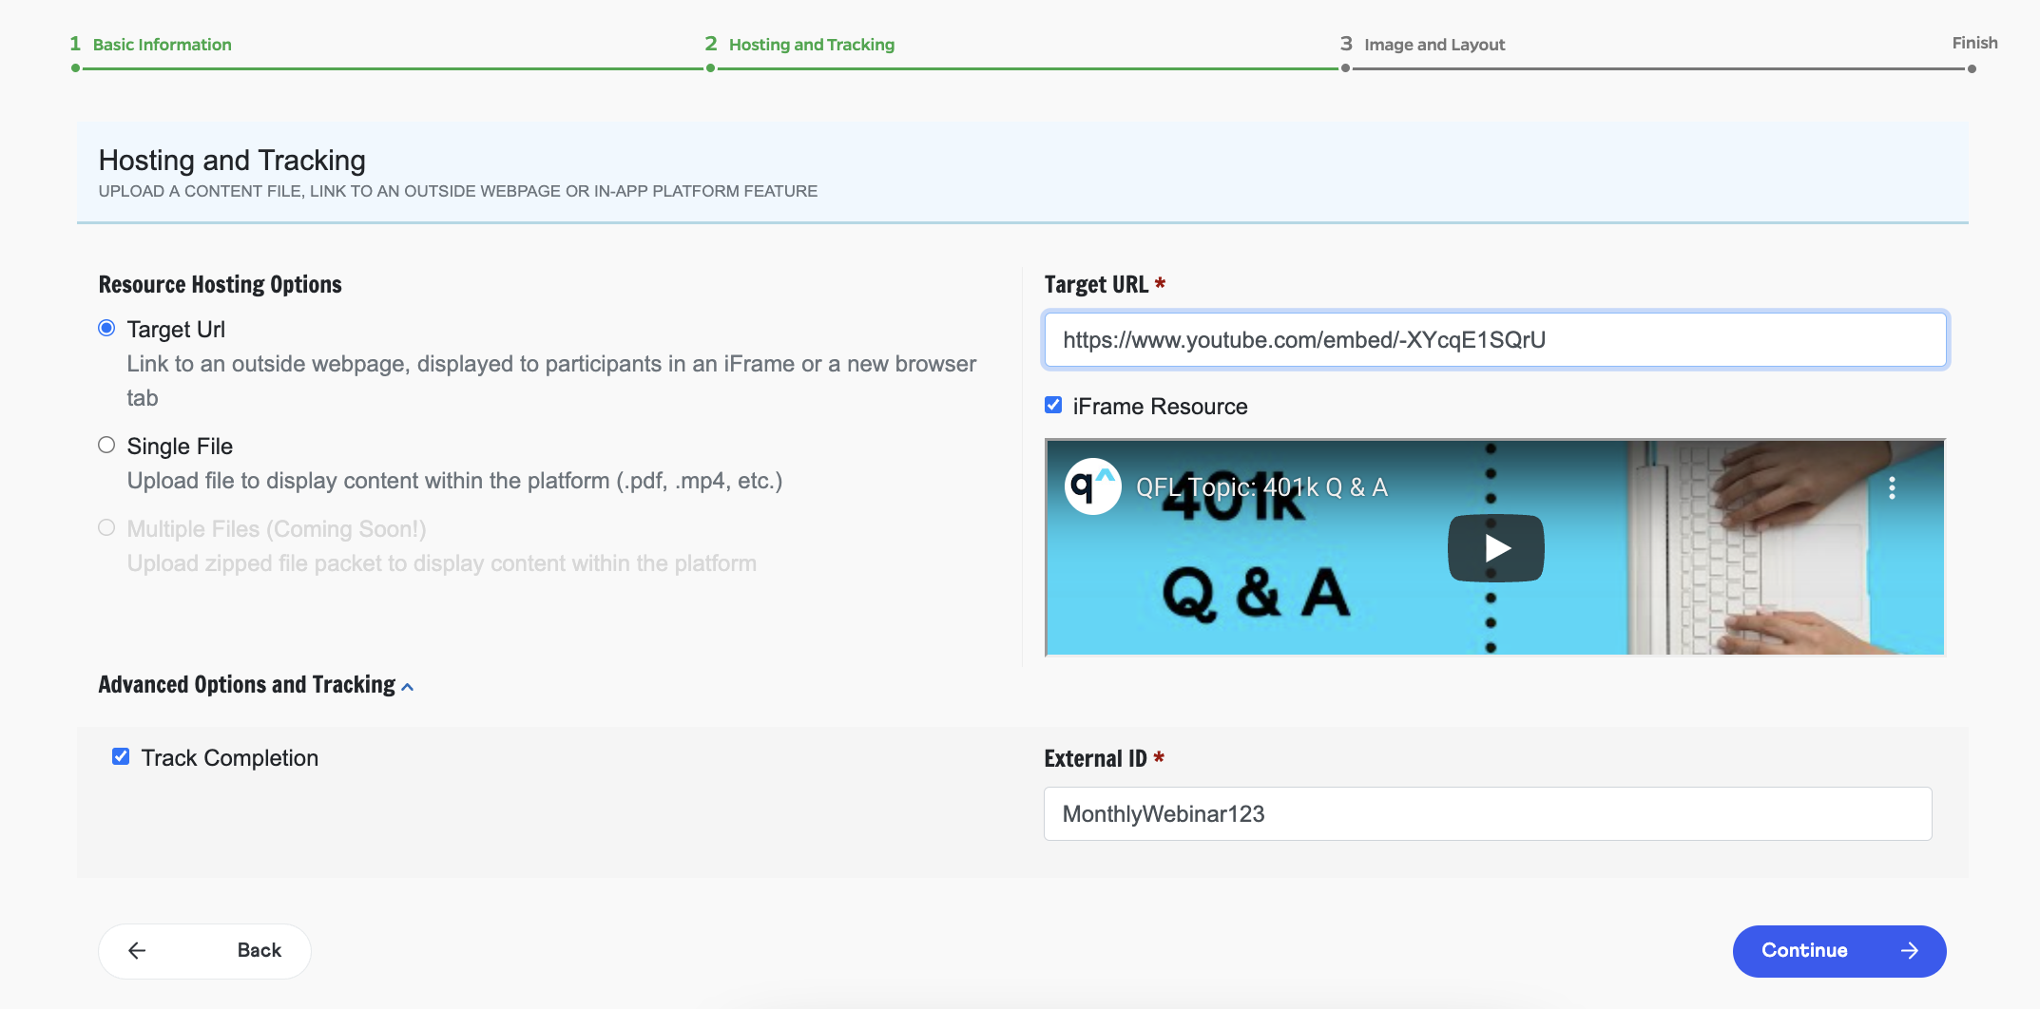Click inside the Target URL input field
This screenshot has width=2040, height=1009.
tap(1495, 339)
